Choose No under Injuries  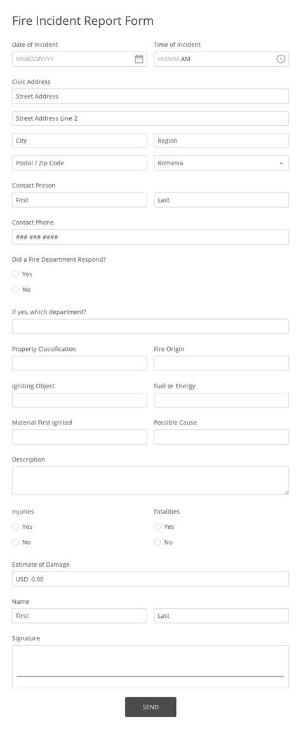tap(15, 542)
